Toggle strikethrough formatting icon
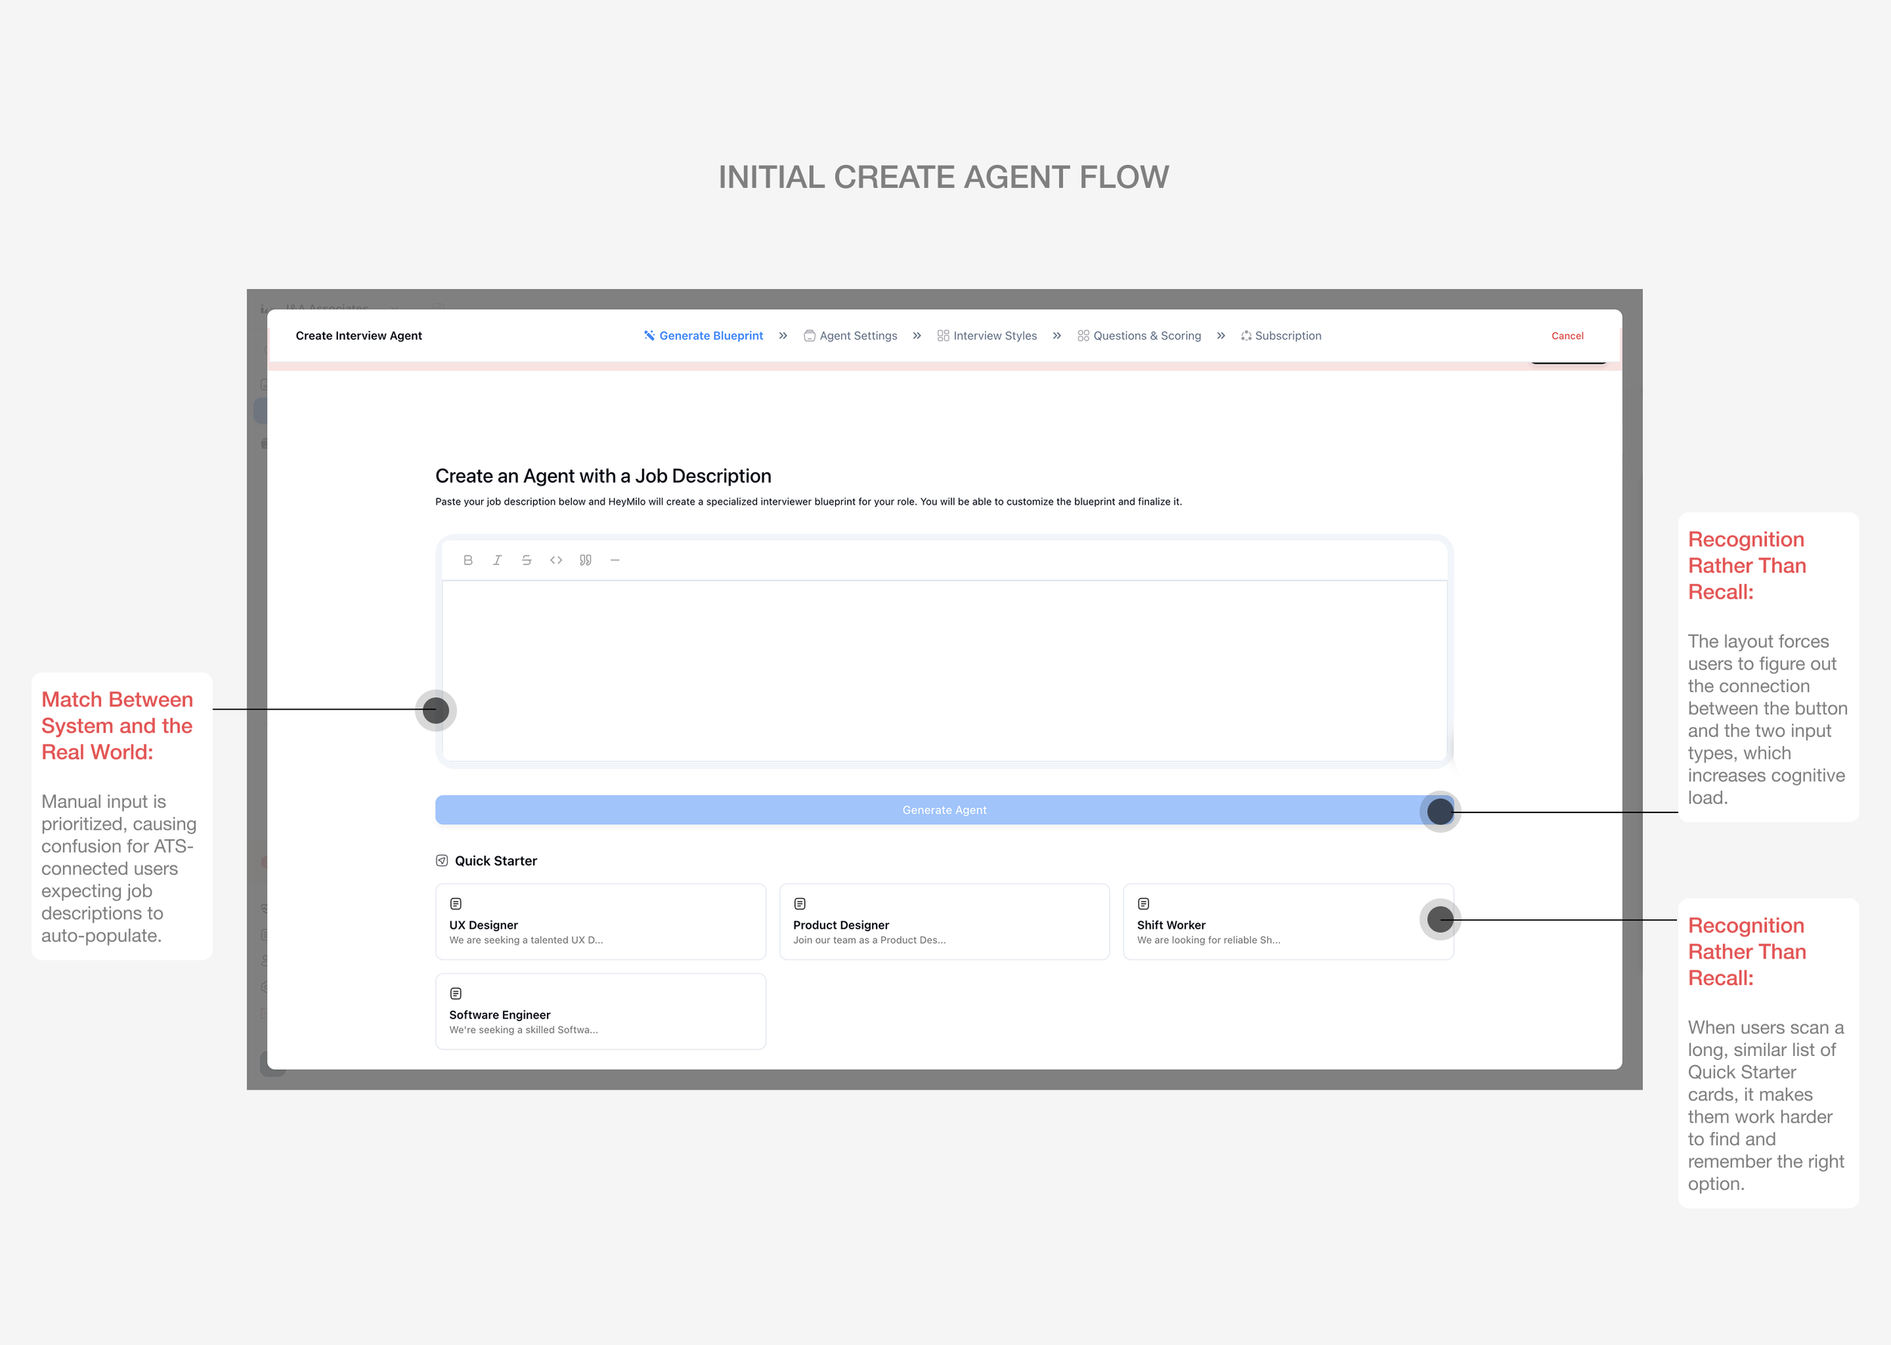 pos(526,560)
